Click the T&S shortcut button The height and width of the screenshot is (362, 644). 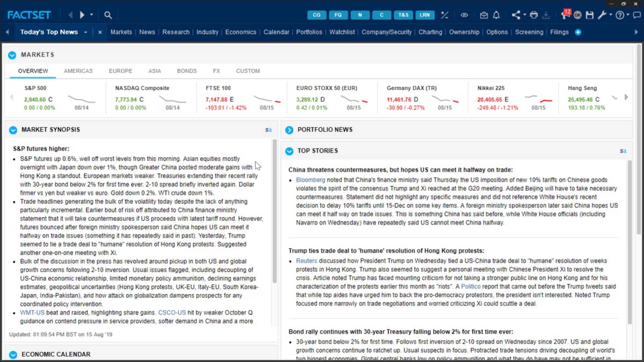click(x=403, y=15)
